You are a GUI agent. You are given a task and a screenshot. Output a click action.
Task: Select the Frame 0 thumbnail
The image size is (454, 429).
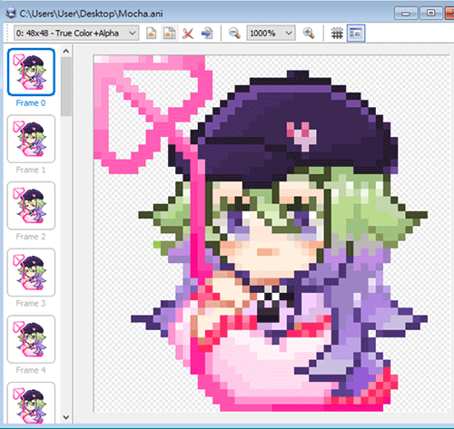(x=31, y=72)
